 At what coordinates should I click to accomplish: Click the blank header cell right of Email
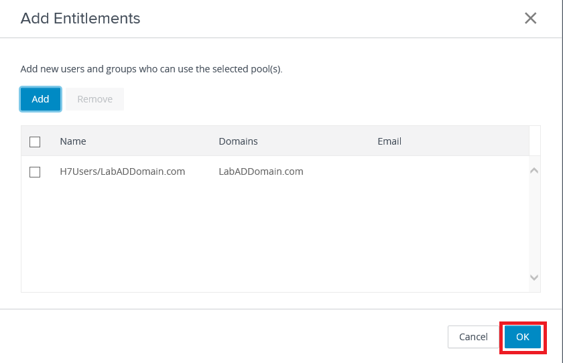pos(534,141)
